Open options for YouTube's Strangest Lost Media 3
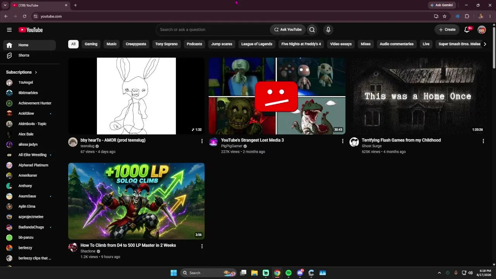The height and width of the screenshot is (279, 496). pos(343,141)
